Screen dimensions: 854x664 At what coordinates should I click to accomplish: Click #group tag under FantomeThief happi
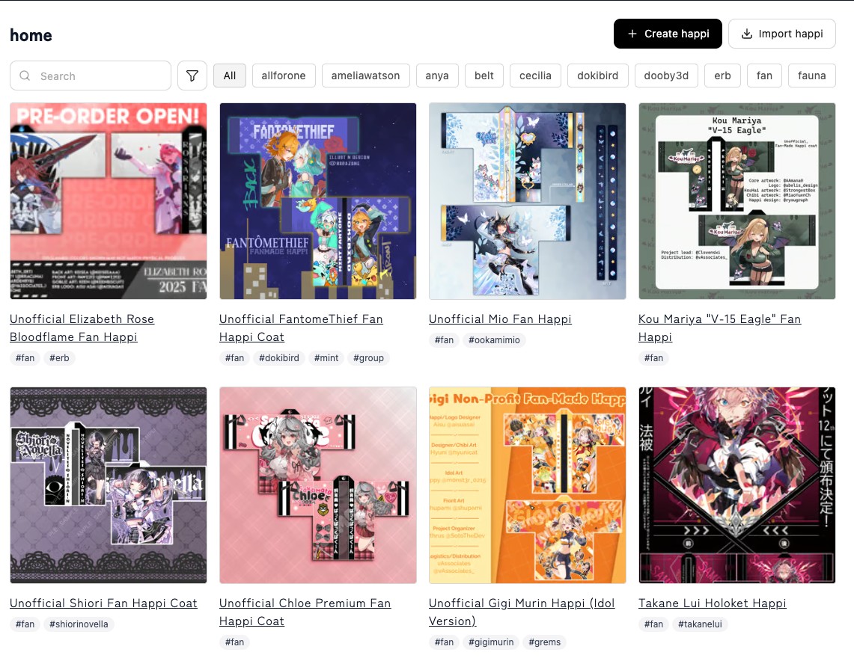(x=369, y=357)
